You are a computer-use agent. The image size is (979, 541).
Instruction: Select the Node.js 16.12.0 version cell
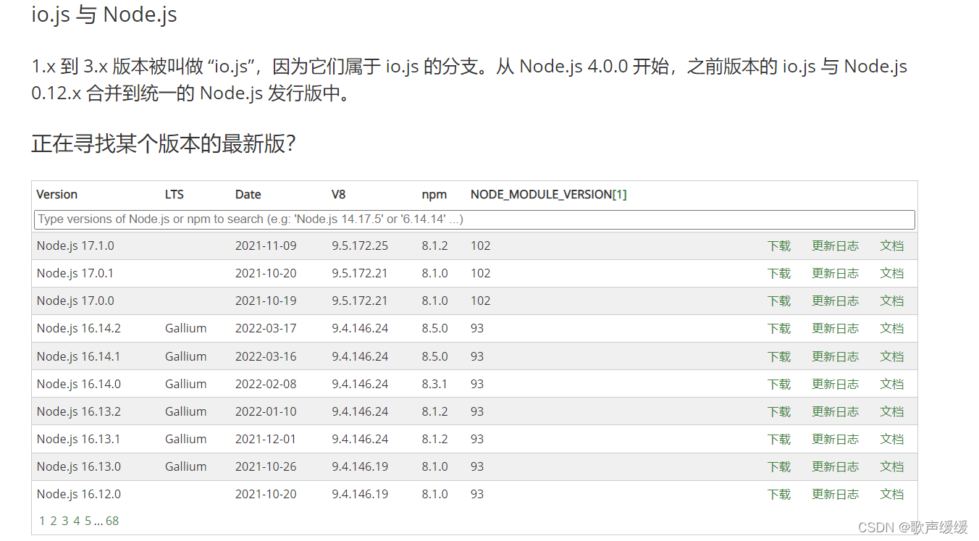pos(79,494)
